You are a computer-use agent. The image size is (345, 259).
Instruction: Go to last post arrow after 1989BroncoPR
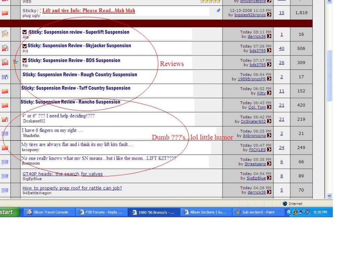(x=269, y=79)
